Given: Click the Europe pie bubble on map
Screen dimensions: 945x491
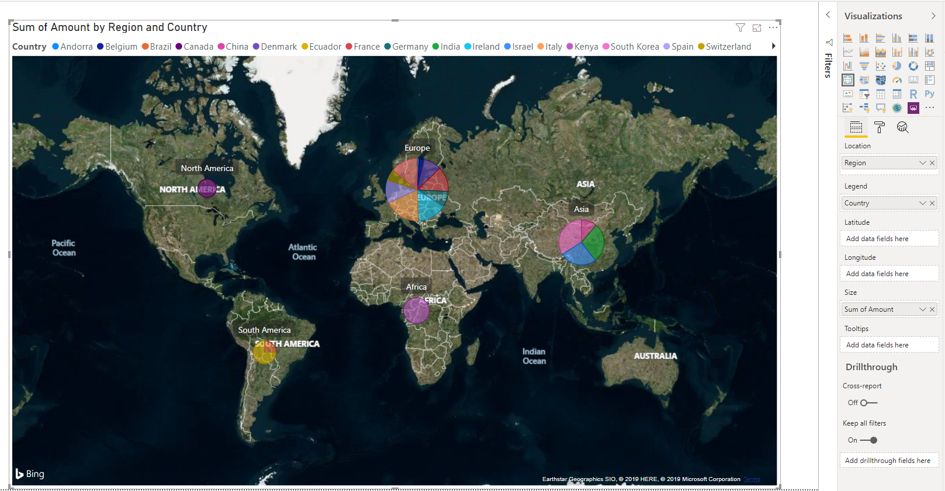Looking at the screenshot, I should pyautogui.click(x=417, y=190).
